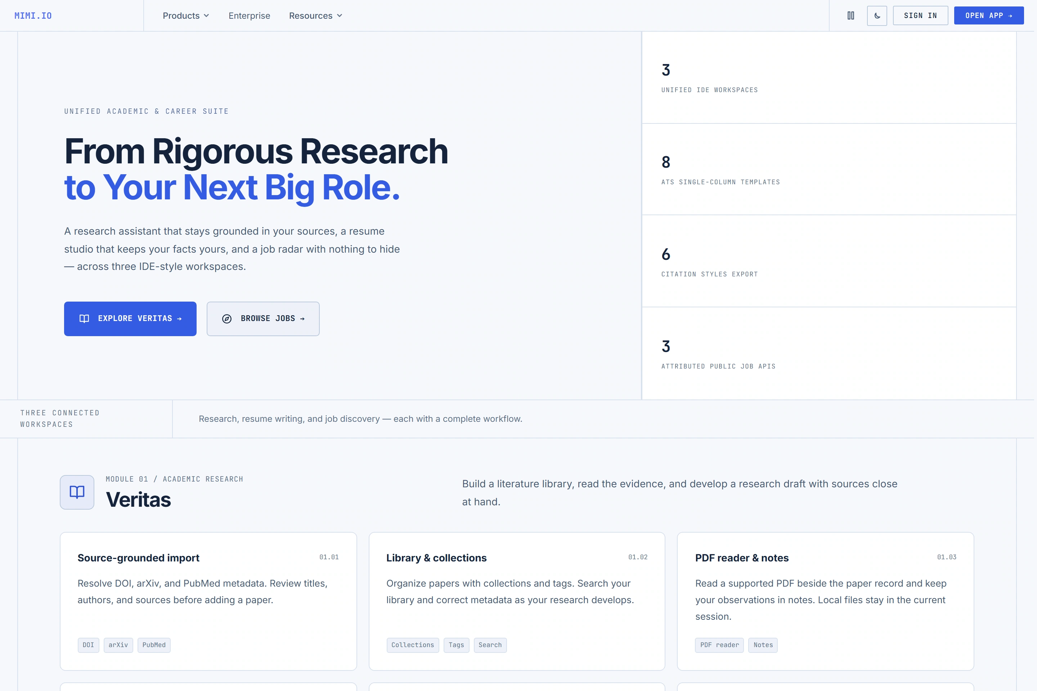1037x691 pixels.
Task: Click the Search chip in Library card
Action: pos(490,645)
